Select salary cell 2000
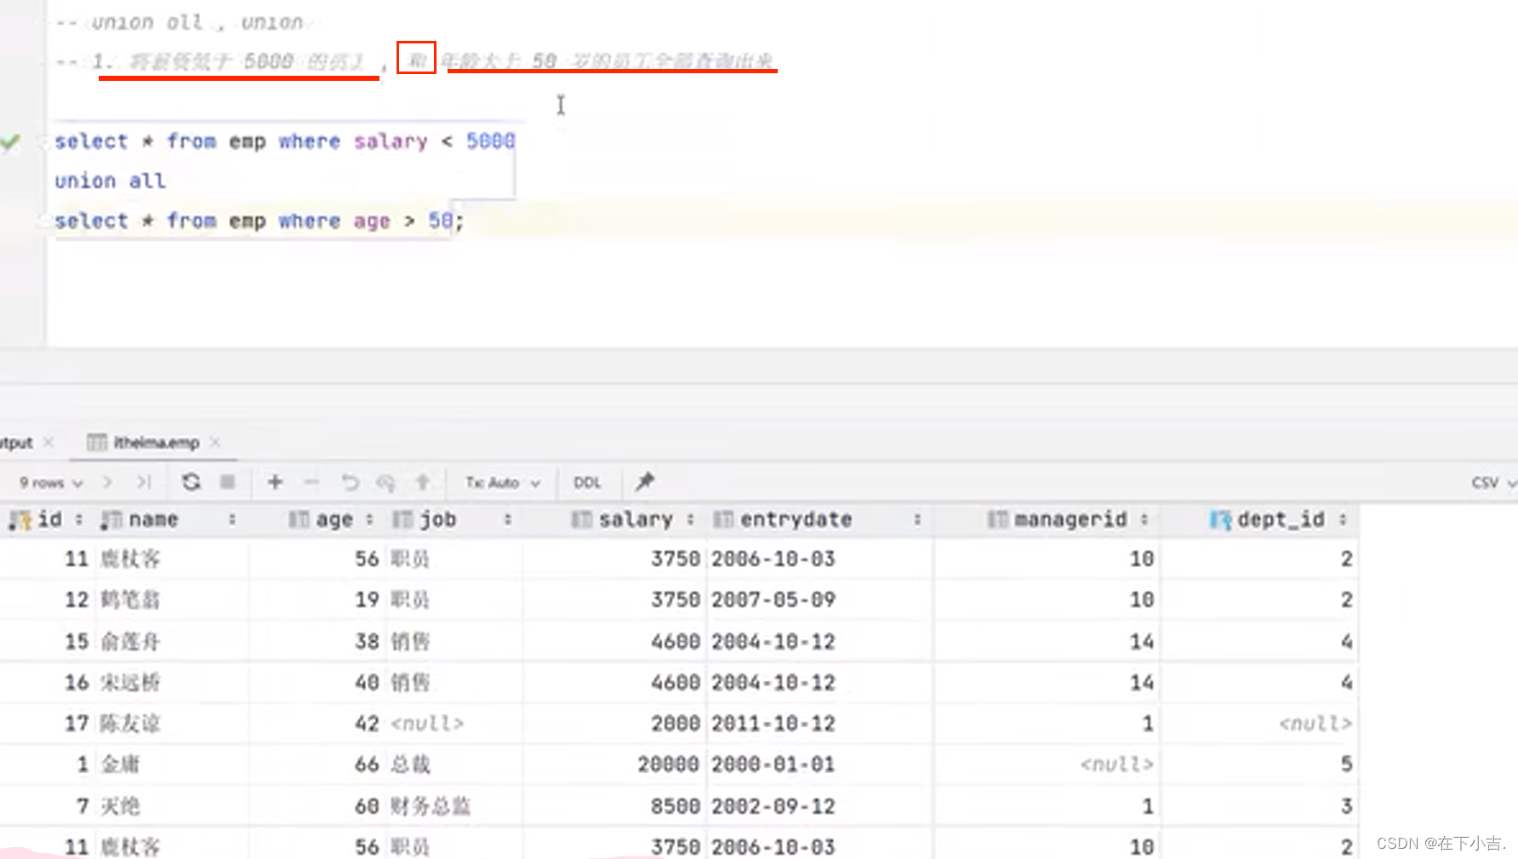 pos(676,724)
